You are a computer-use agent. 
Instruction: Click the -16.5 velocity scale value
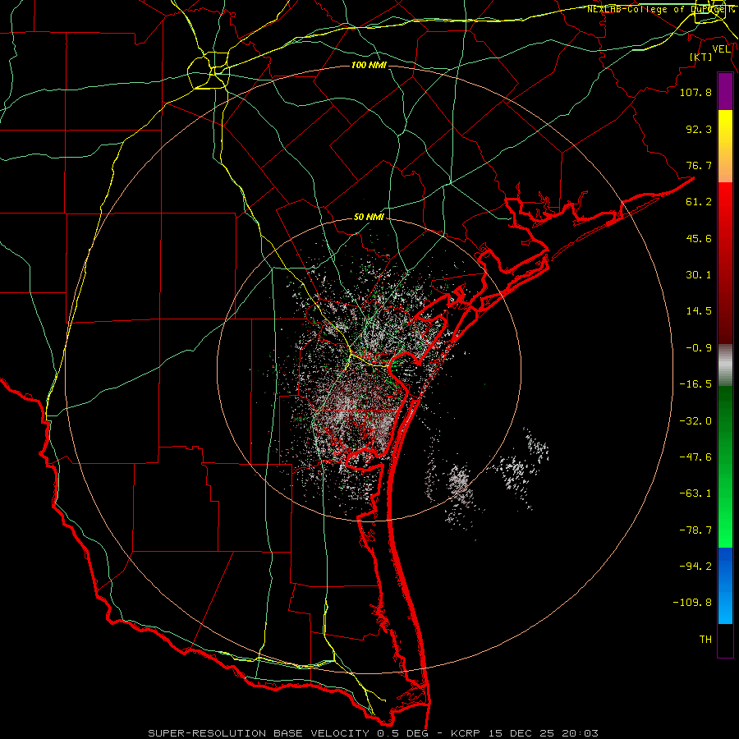pyautogui.click(x=695, y=384)
